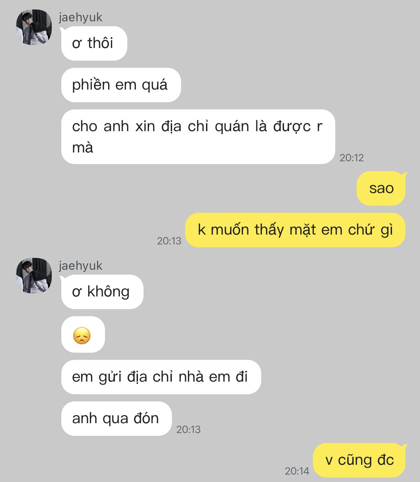420x482 pixels.
Task: Tap the "anh qua đón" bubble
Action: pos(116,418)
